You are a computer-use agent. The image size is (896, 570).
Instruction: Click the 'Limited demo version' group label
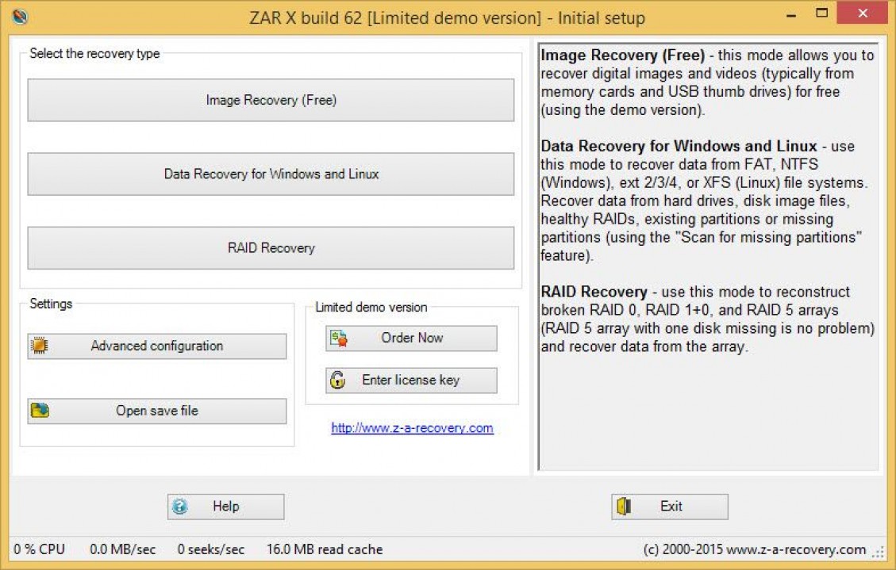click(x=371, y=307)
